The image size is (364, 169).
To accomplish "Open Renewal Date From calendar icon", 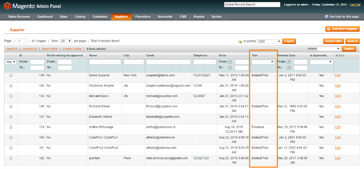I will [289, 62].
